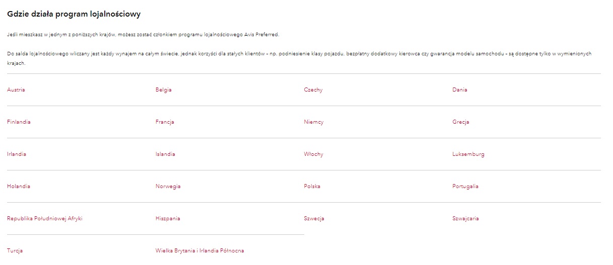Open the Polska country link
The height and width of the screenshot is (265, 613).
(312, 187)
